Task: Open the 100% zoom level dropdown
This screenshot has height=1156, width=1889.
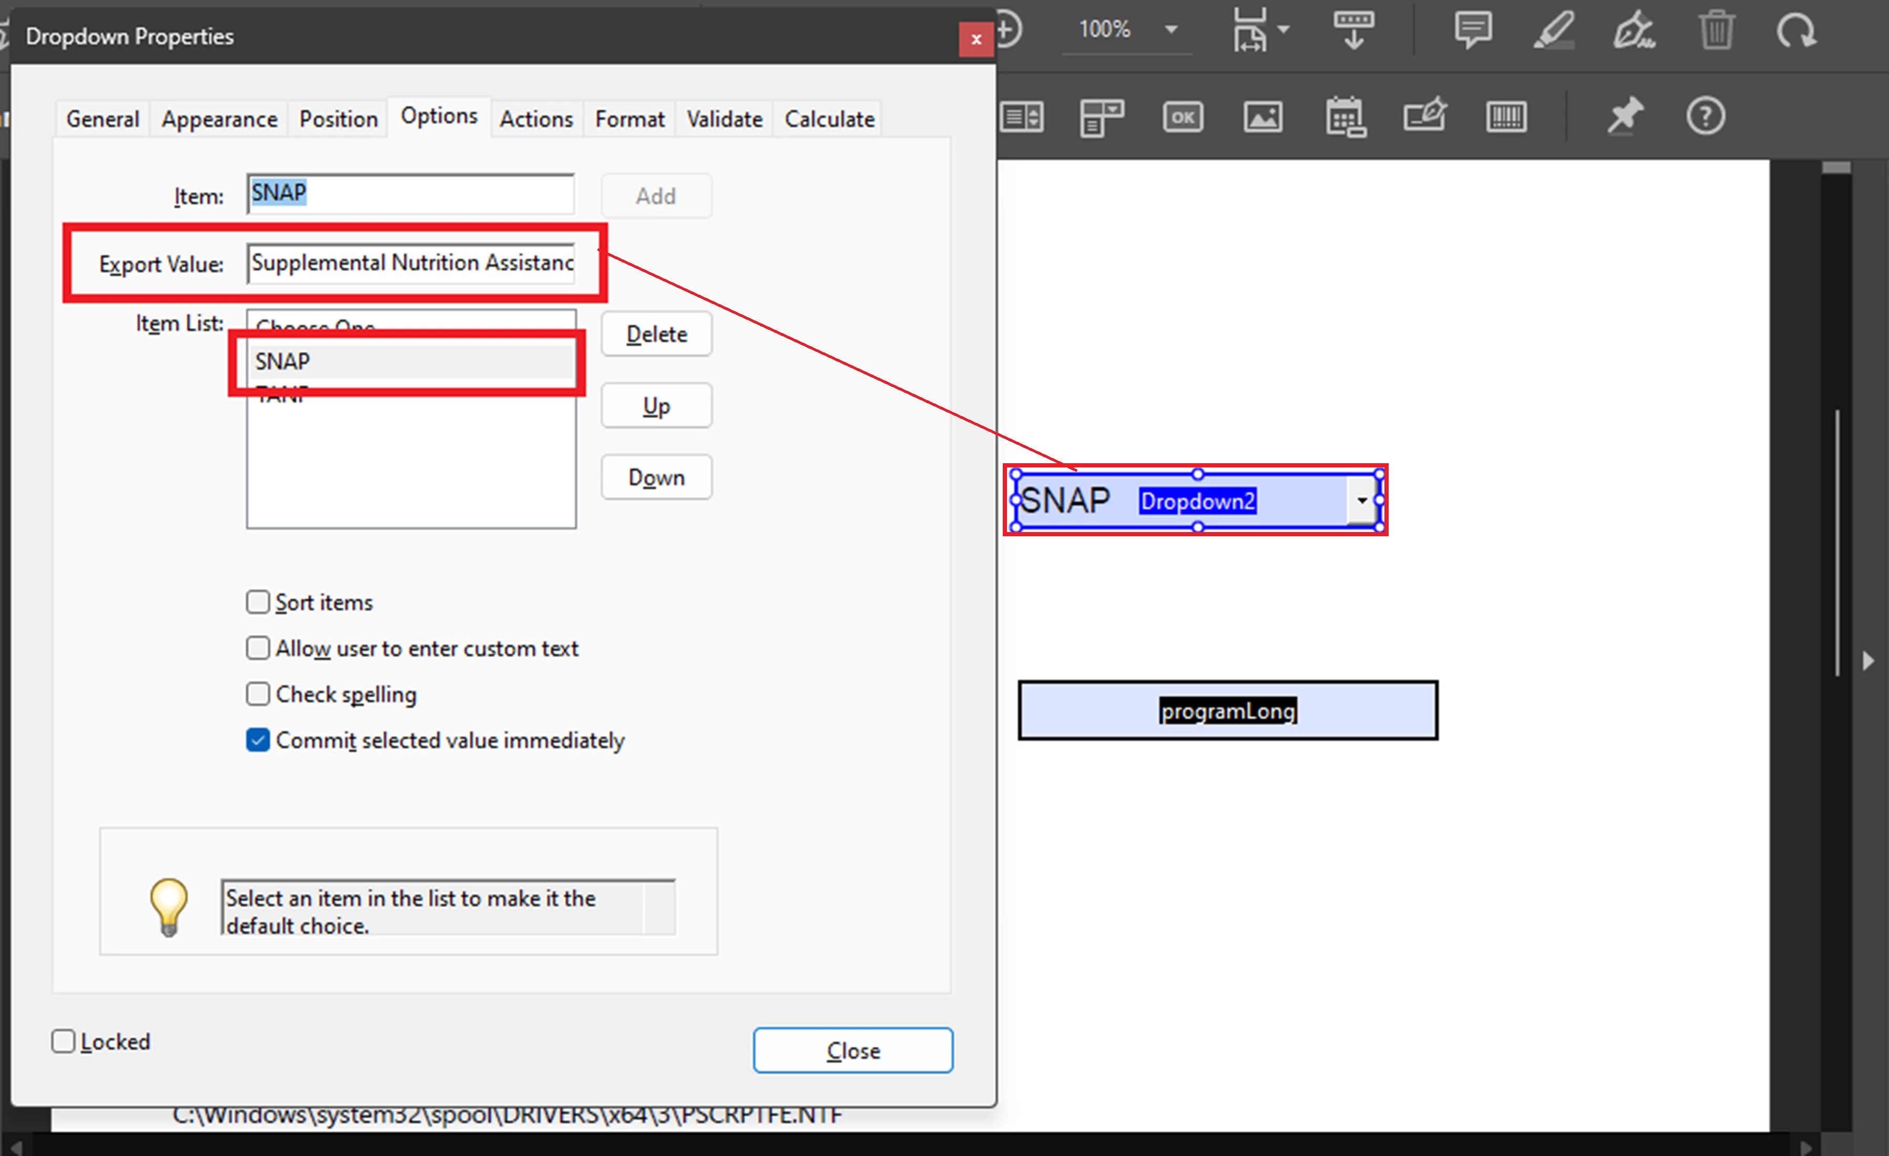Action: click(x=1171, y=30)
